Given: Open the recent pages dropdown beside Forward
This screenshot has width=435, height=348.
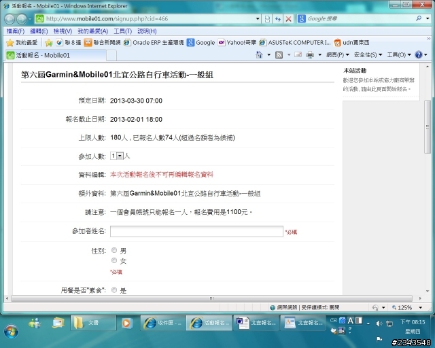Looking at the screenshot, I should pos(30,19).
